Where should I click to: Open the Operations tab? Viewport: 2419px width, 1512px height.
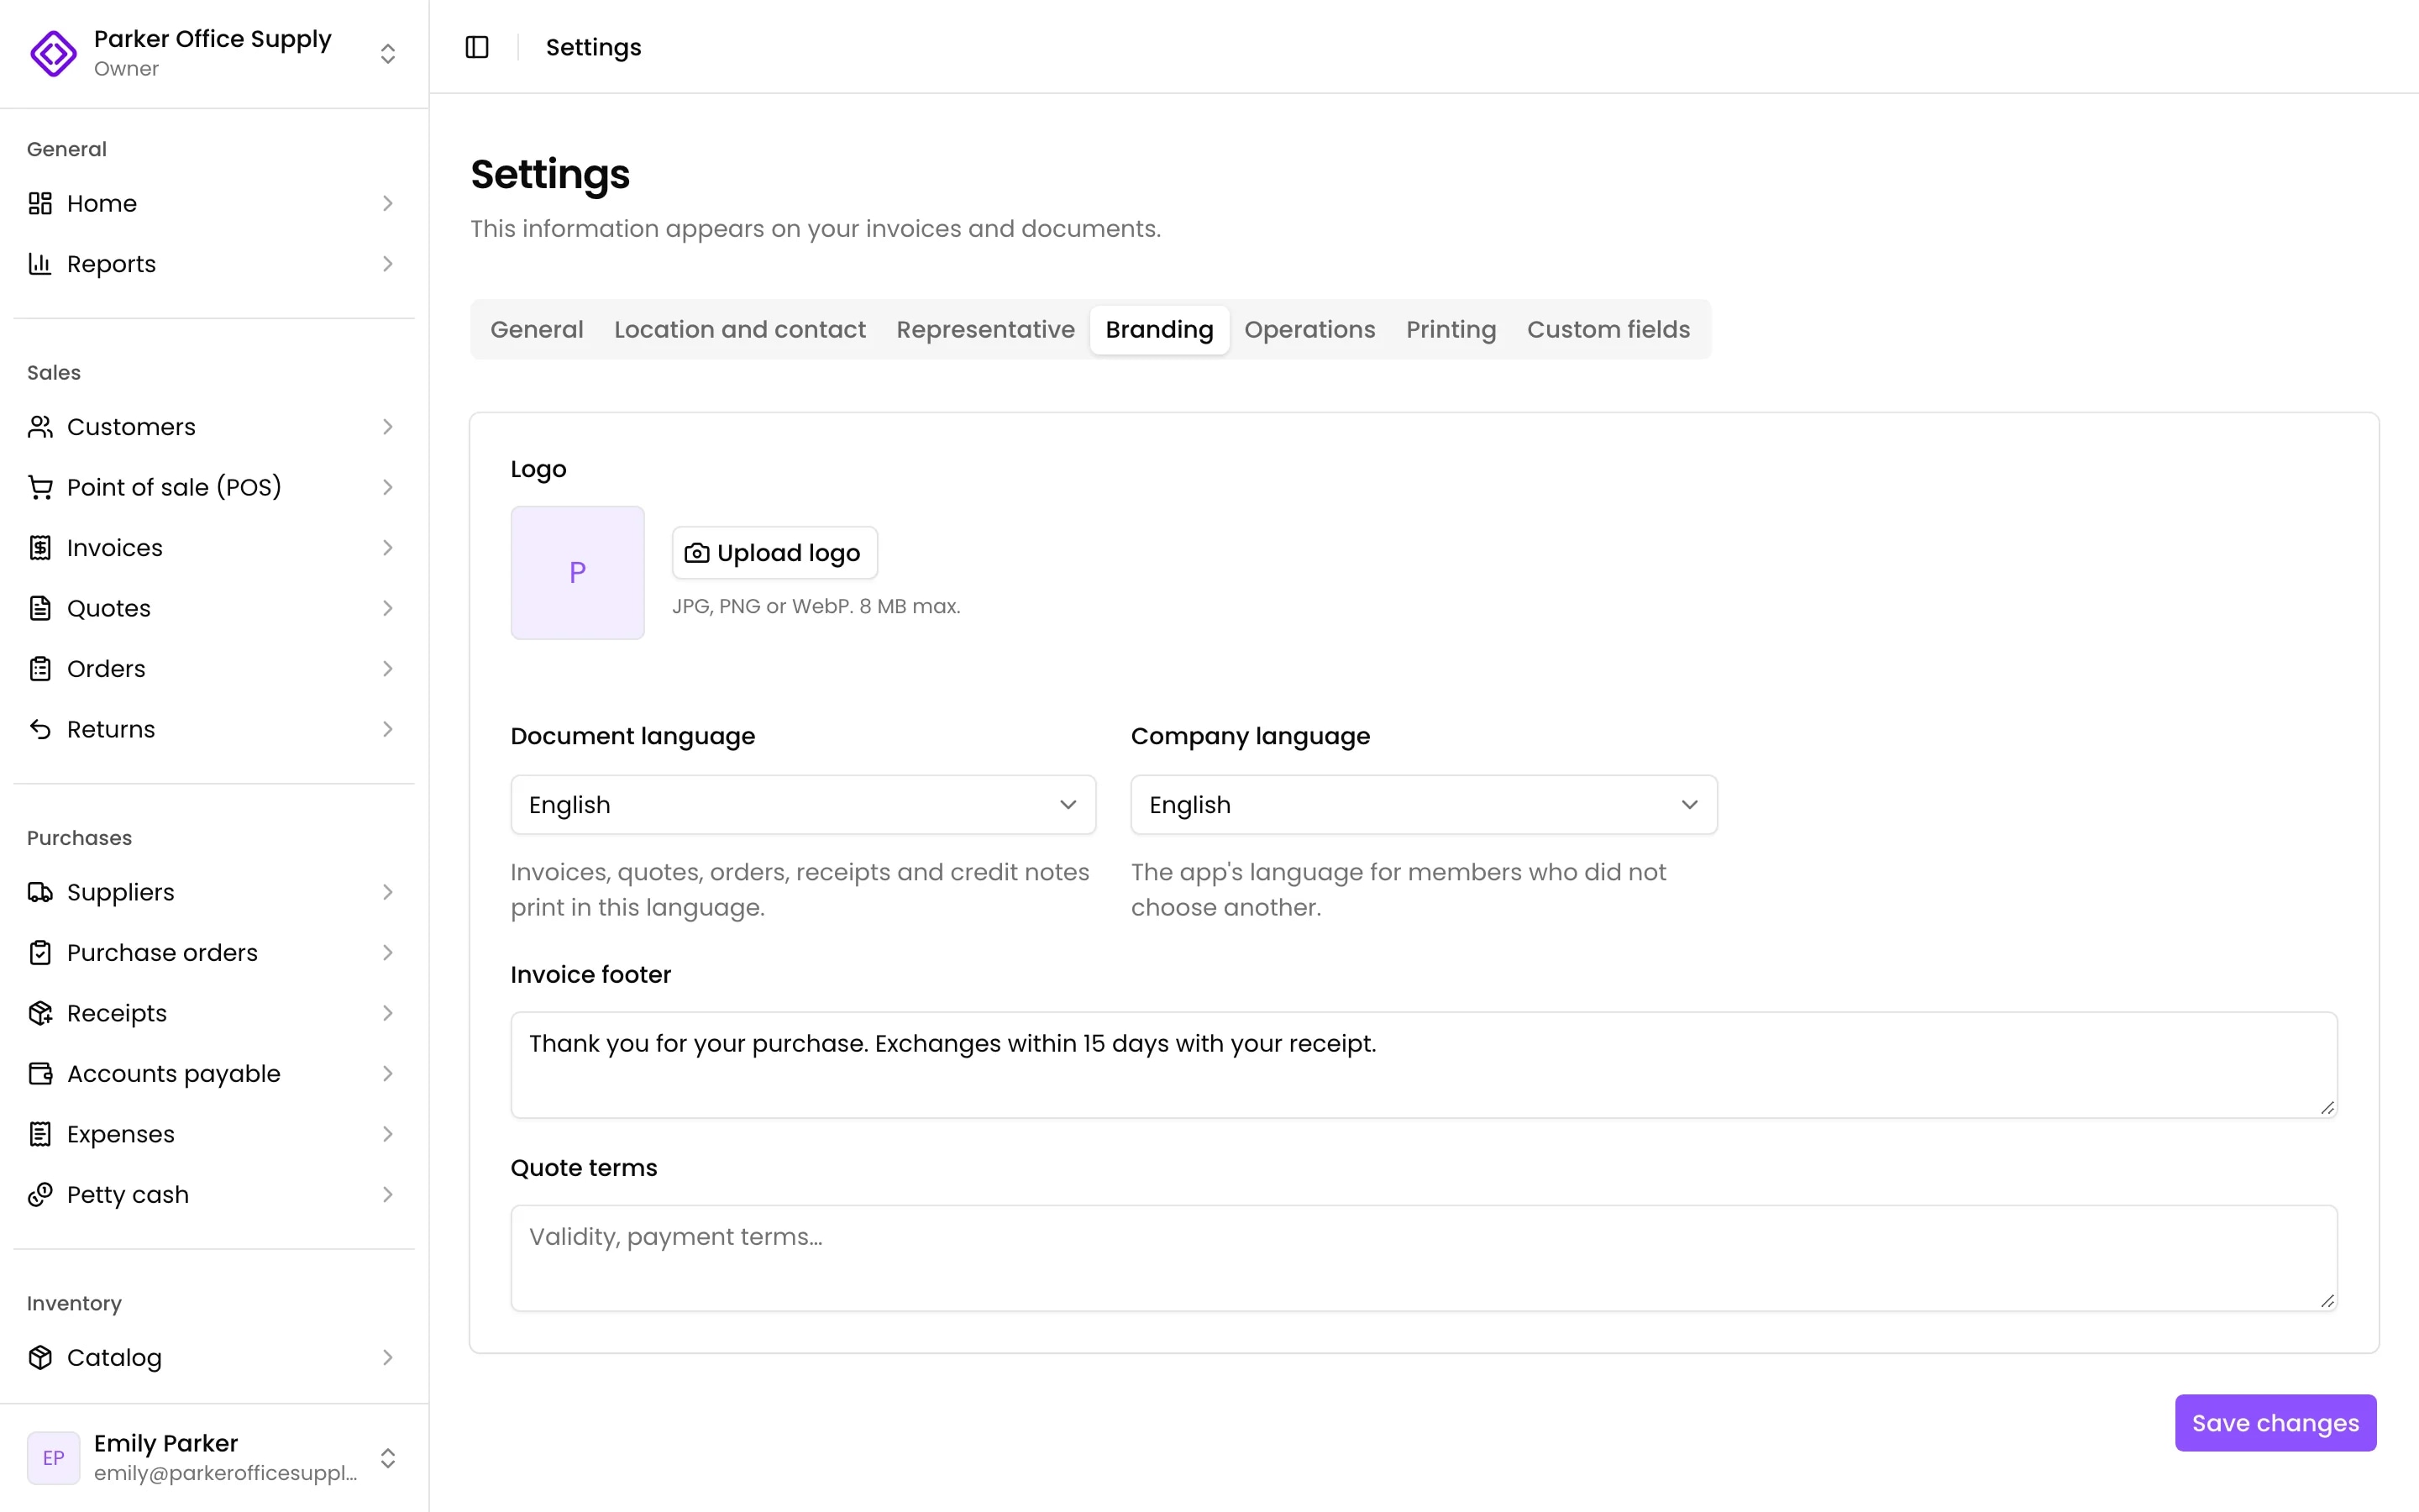pos(1309,329)
